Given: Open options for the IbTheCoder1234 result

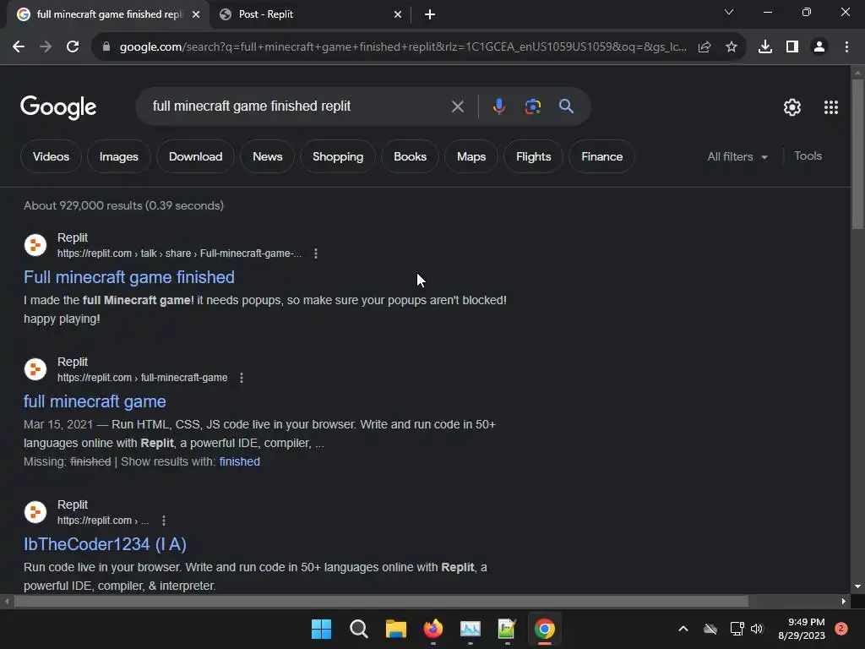Looking at the screenshot, I should click(163, 521).
